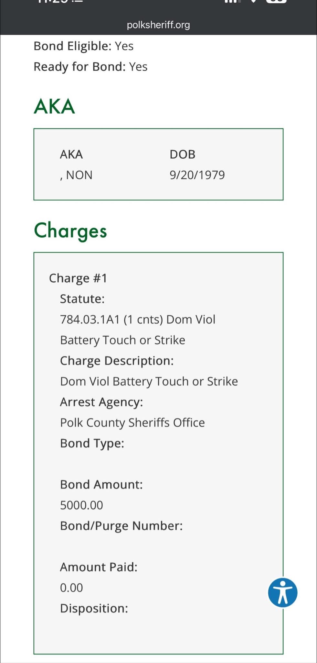Click the 5000.00 bond amount value
The width and height of the screenshot is (317, 663).
click(81, 505)
